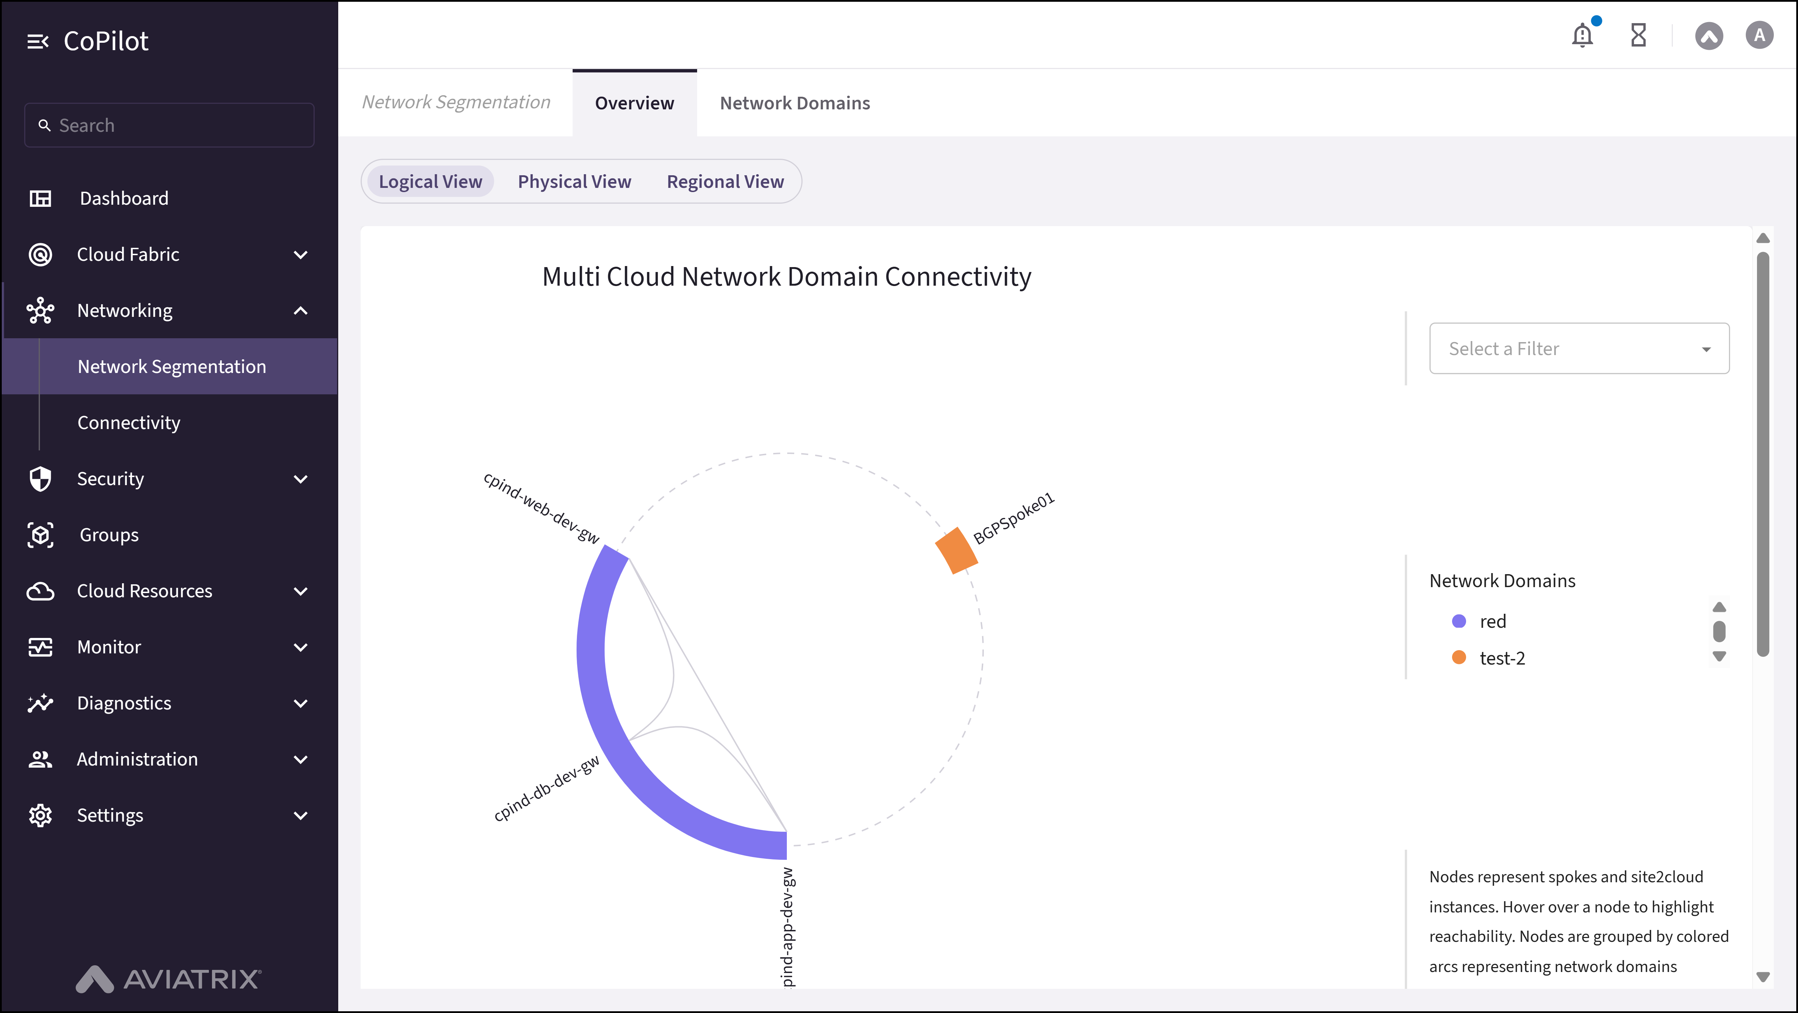1798x1013 pixels.
Task: Click the Cloud Fabric target icon
Action: pos(40,254)
